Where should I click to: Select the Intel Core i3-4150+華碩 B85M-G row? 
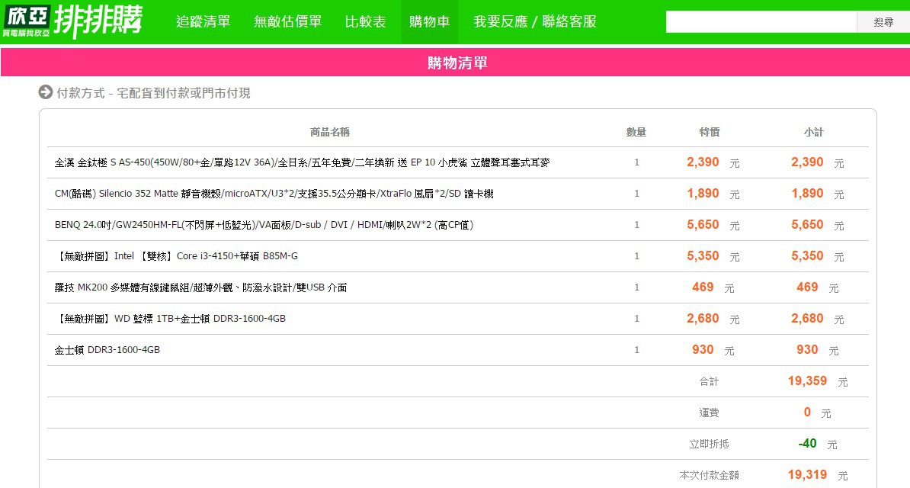(x=458, y=256)
